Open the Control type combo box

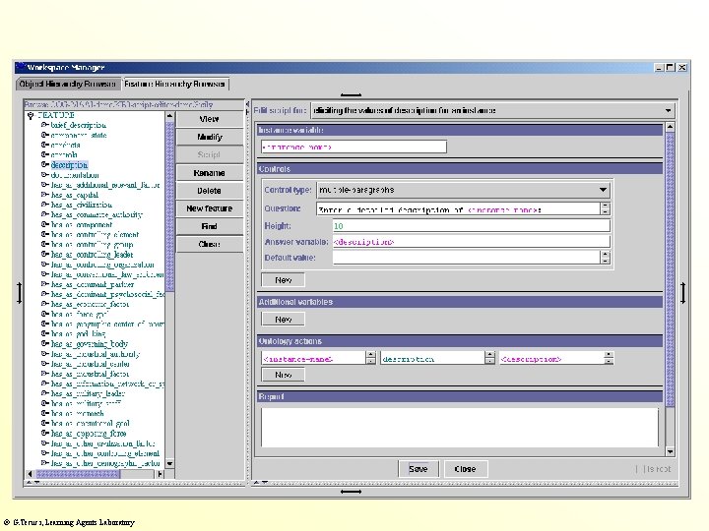tap(603, 190)
